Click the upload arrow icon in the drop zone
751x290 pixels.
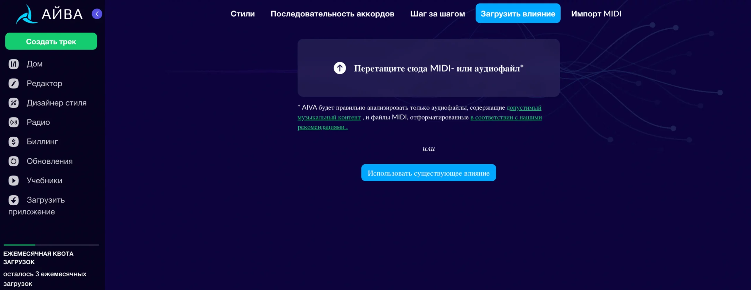point(340,68)
